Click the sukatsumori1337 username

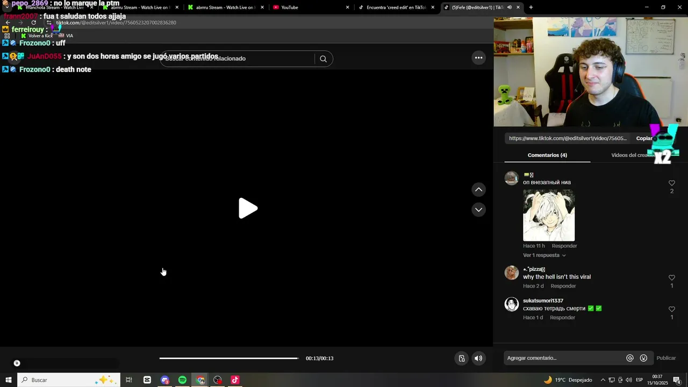(543, 301)
